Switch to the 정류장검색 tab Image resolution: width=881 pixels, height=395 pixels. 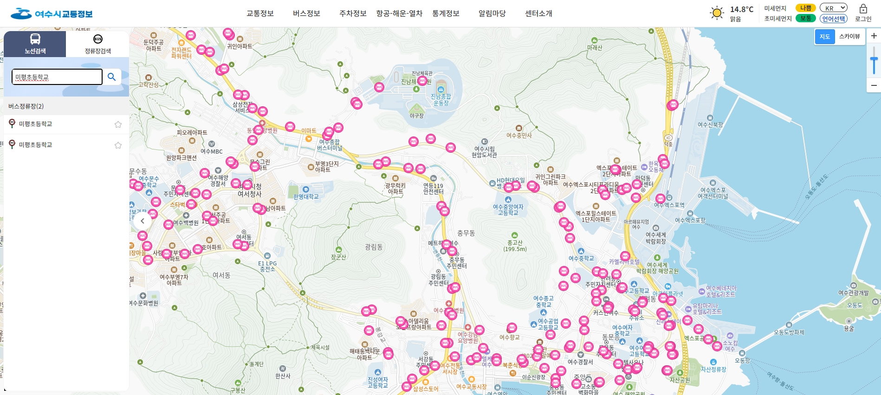[97, 44]
